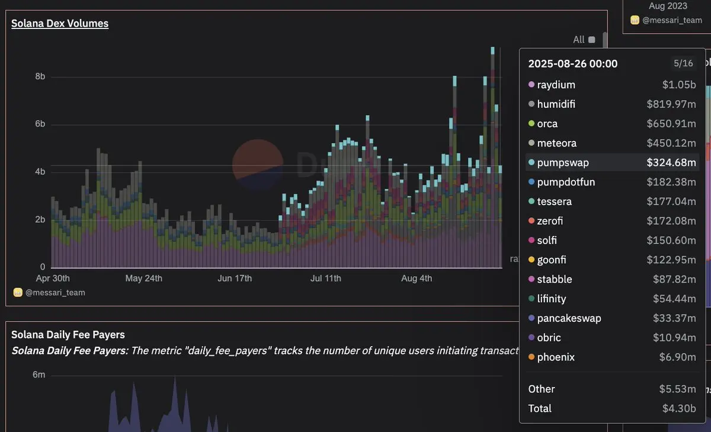
Task: Click the crown icon beside the lower @messari_team
Action: [x=18, y=292]
